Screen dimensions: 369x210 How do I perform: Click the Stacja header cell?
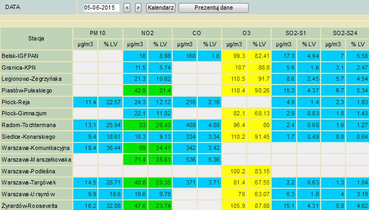[x=36, y=39]
